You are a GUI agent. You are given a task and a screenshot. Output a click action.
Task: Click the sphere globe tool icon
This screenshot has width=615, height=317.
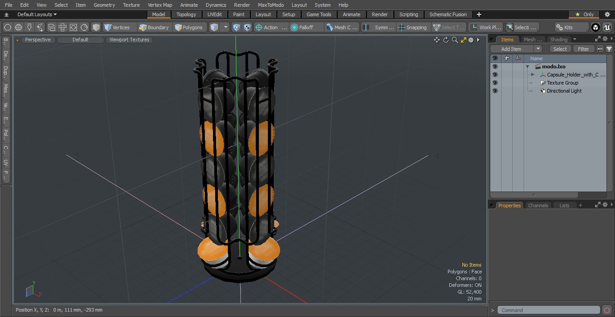pos(18,27)
